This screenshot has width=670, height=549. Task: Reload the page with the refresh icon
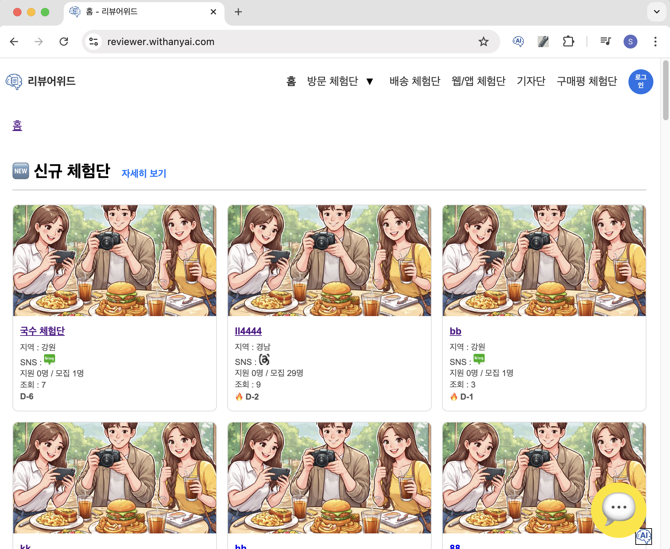tap(64, 42)
